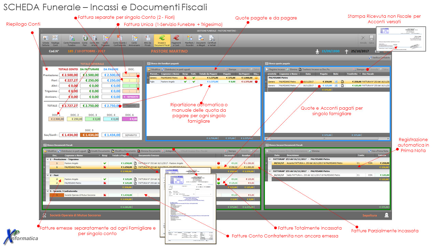Toggle Fatt. for Figlio Pastore Angelo
The width and height of the screenshot is (437, 246).
point(194,82)
